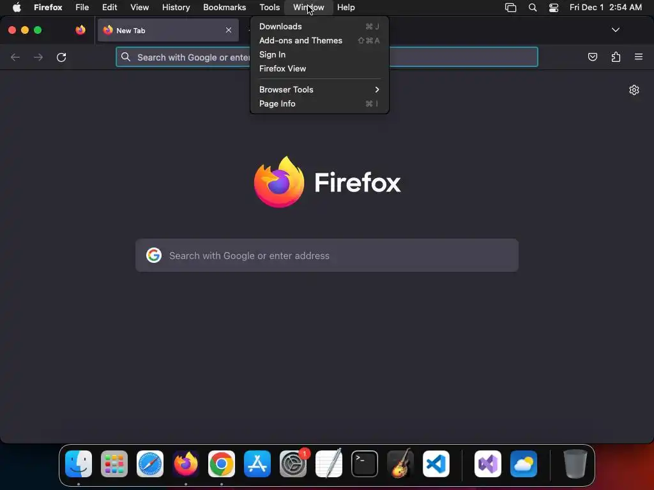Viewport: 654px width, 490px height.
Task: Open Trash from the Dock
Action: pyautogui.click(x=575, y=464)
